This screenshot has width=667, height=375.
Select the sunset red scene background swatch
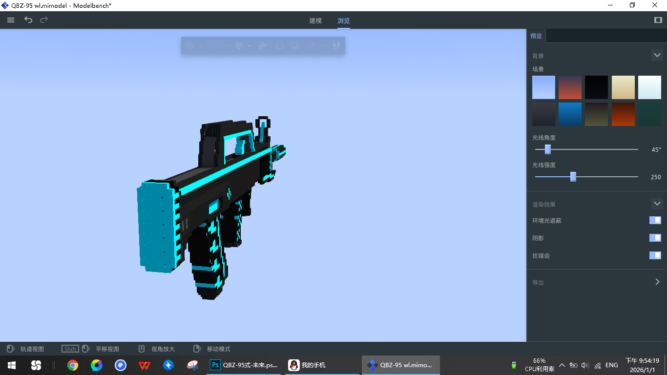pyautogui.click(x=570, y=87)
